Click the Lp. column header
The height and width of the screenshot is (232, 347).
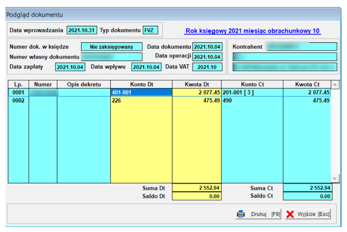click(x=18, y=84)
